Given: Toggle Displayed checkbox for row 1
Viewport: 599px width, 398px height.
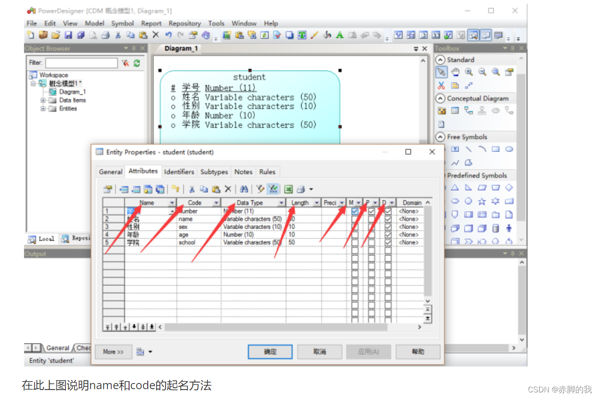Looking at the screenshot, I should 388,211.
